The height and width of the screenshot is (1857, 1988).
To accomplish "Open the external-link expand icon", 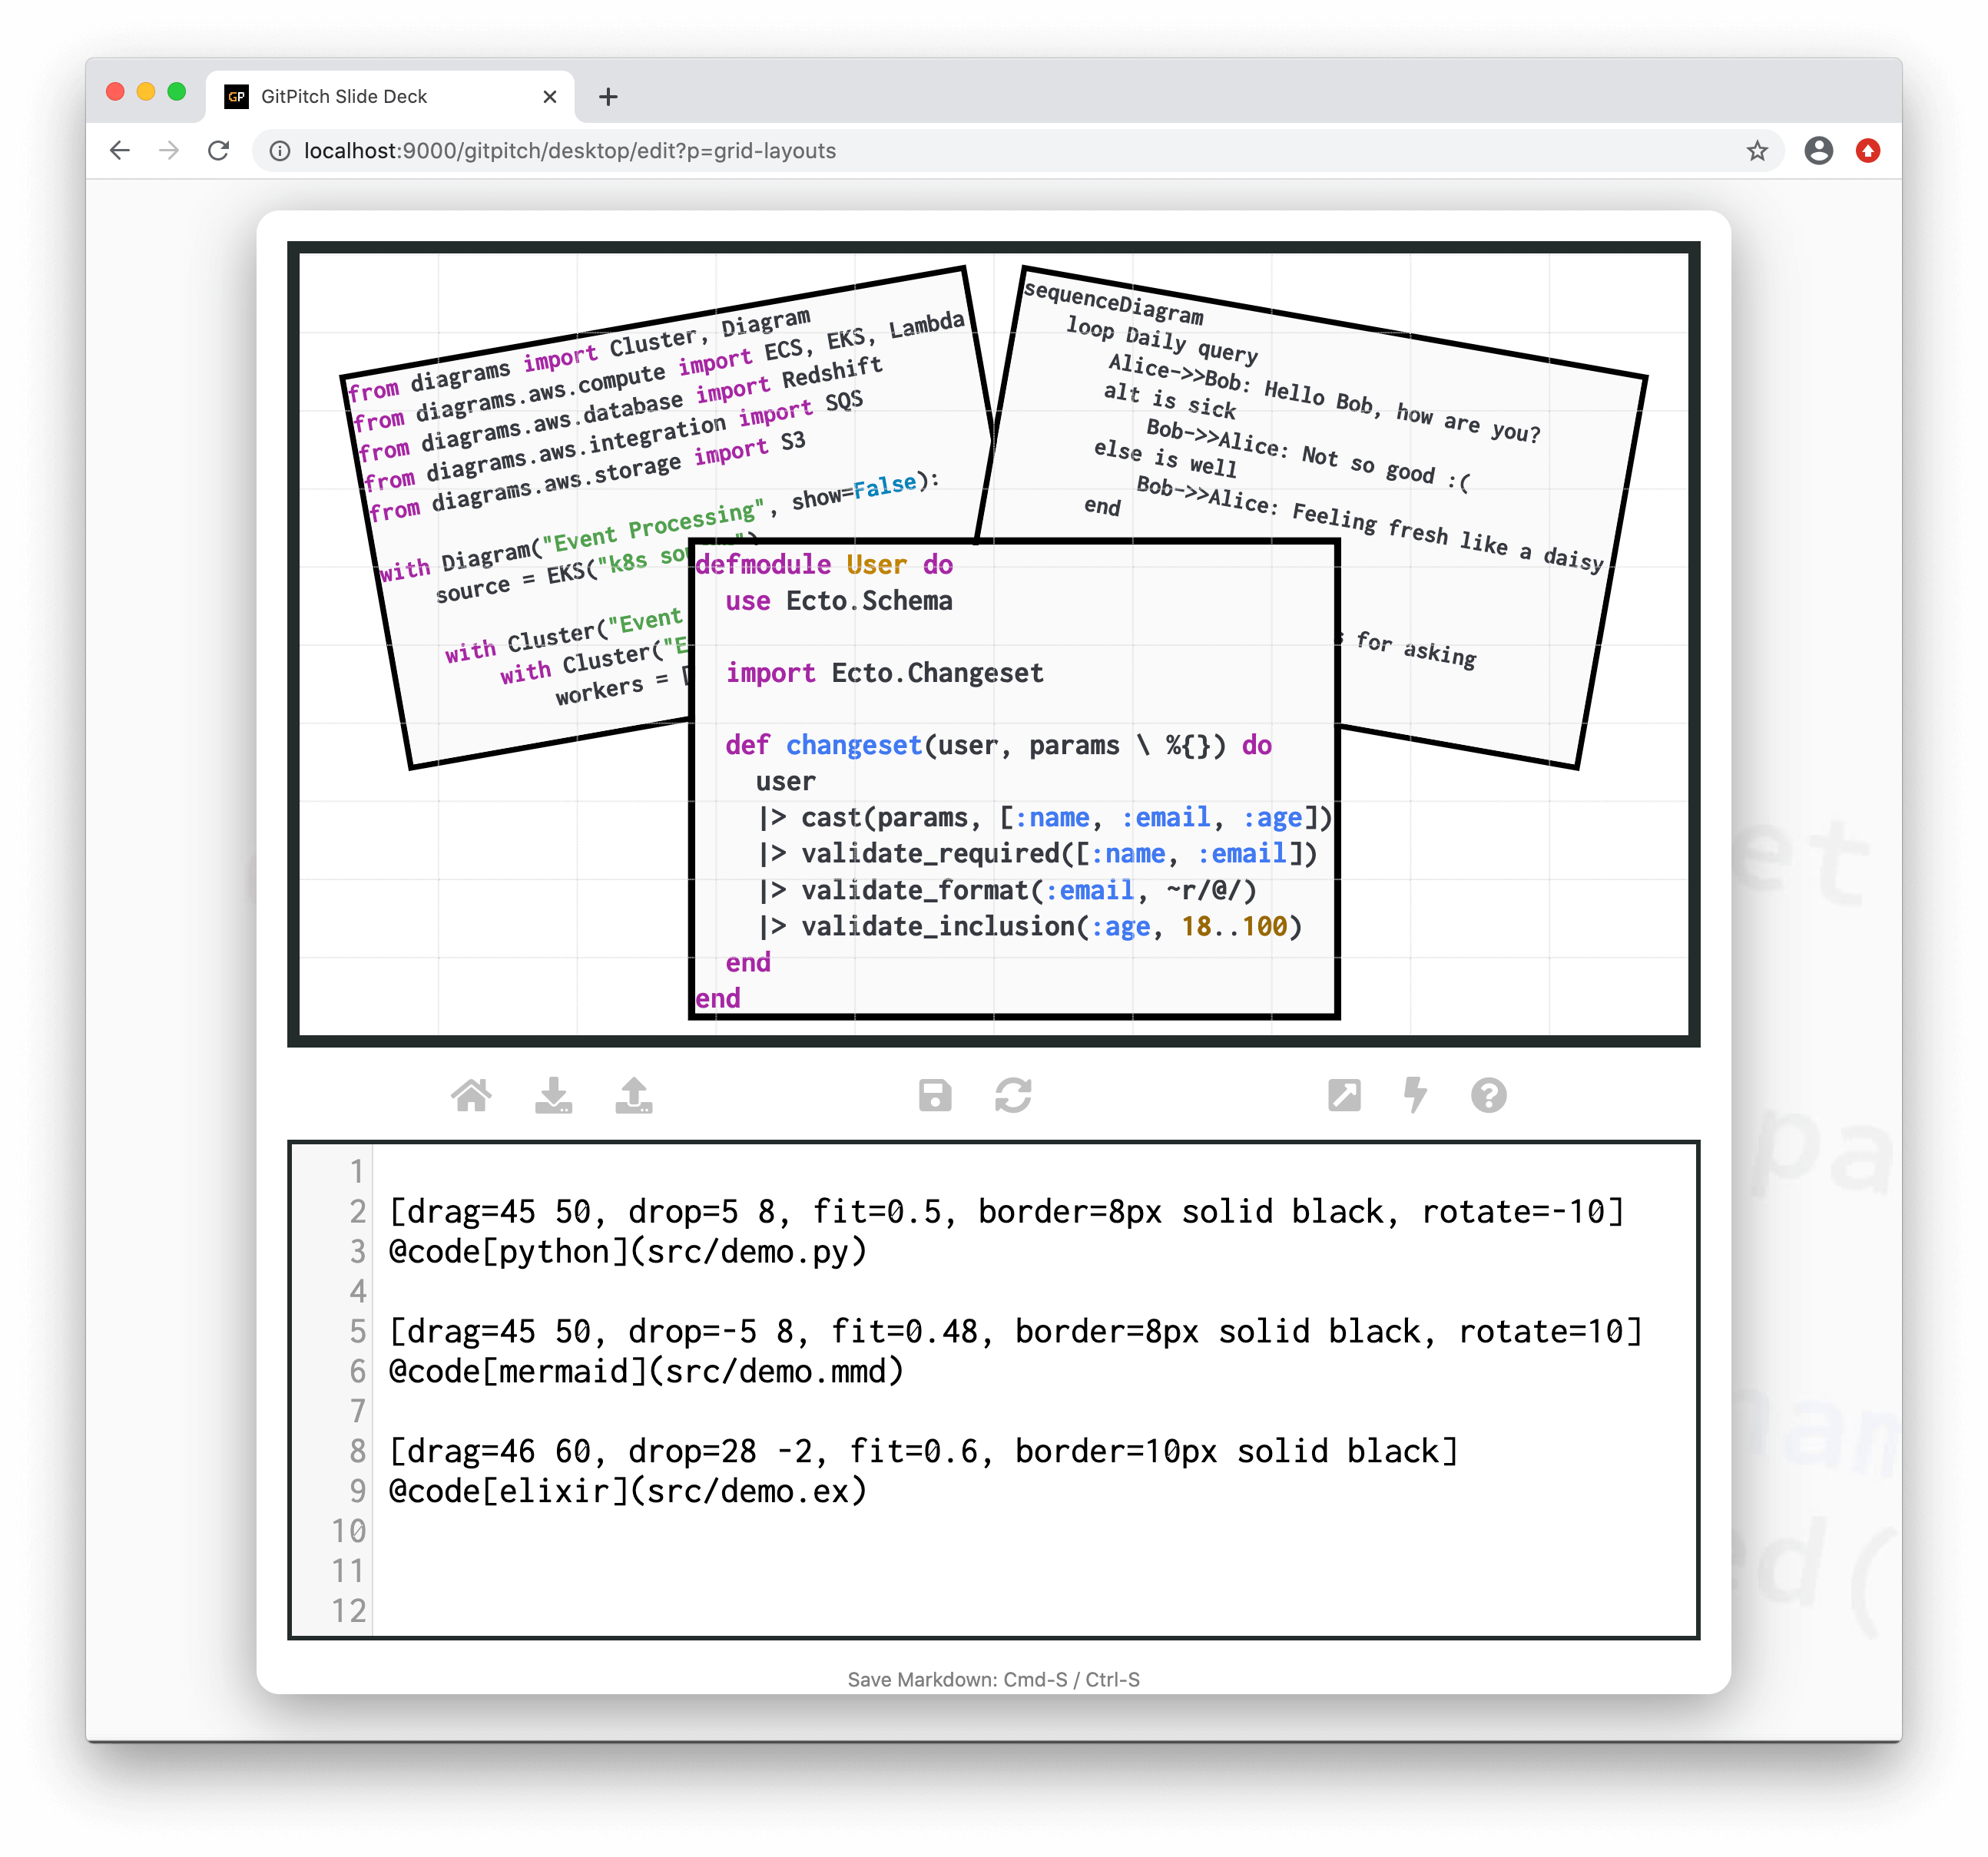I will pos(1344,1096).
